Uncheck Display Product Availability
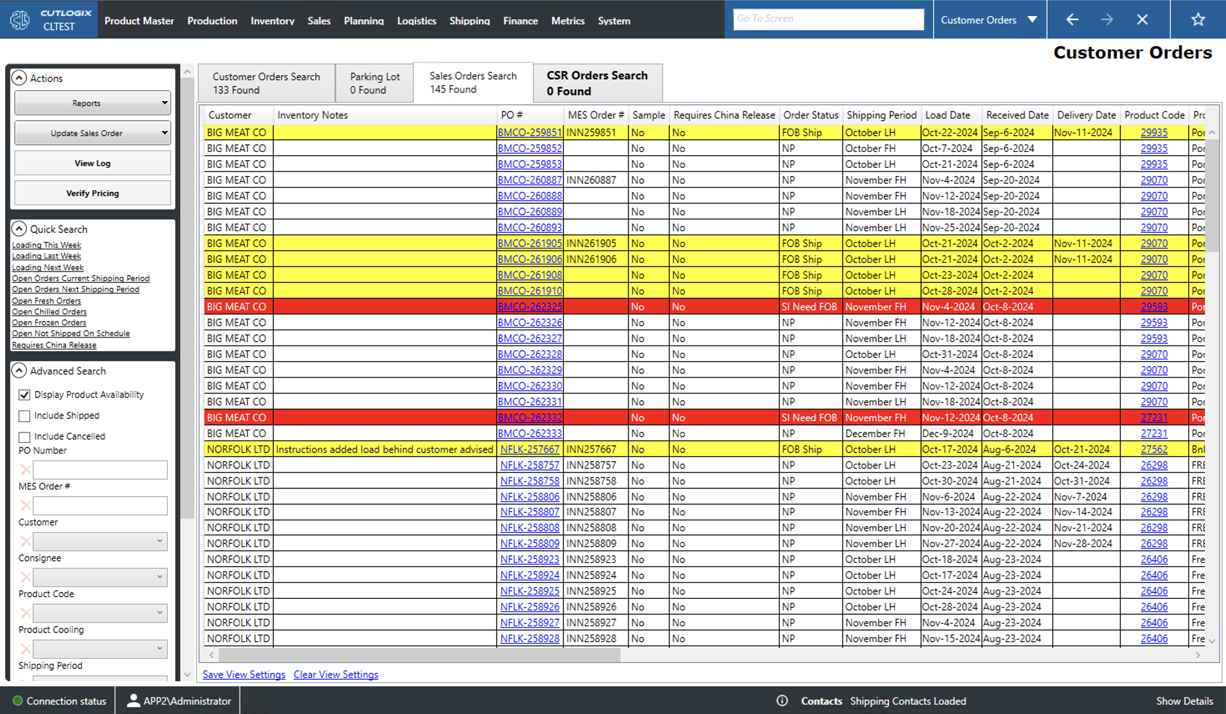Image resolution: width=1226 pixels, height=714 pixels. coord(24,395)
